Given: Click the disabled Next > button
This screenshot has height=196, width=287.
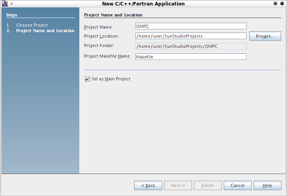Looking at the screenshot, I should point(178,185).
